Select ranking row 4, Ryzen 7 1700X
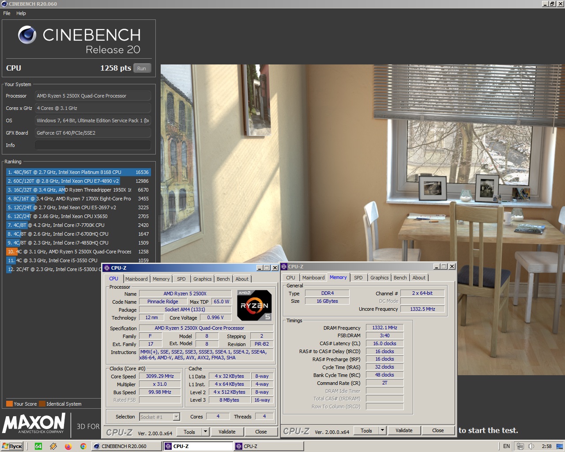The width and height of the screenshot is (565, 452). [78, 199]
